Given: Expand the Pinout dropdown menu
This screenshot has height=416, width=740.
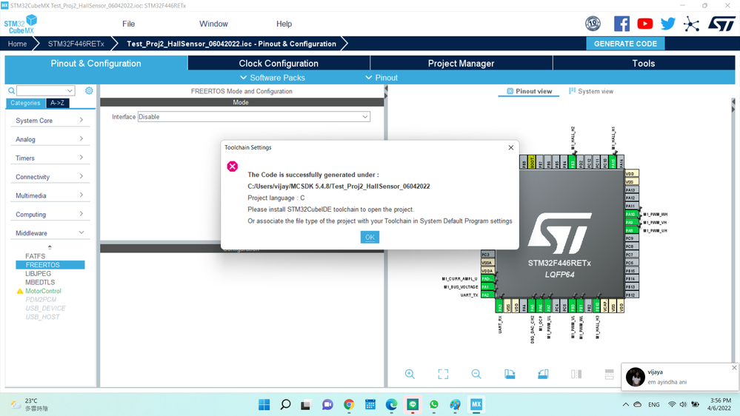Looking at the screenshot, I should click(x=381, y=77).
